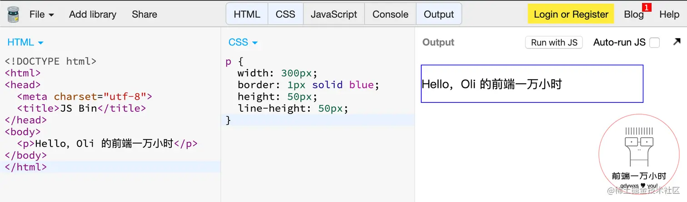687x202 pixels.
Task: Open the File dropdown menu
Action: click(x=42, y=14)
